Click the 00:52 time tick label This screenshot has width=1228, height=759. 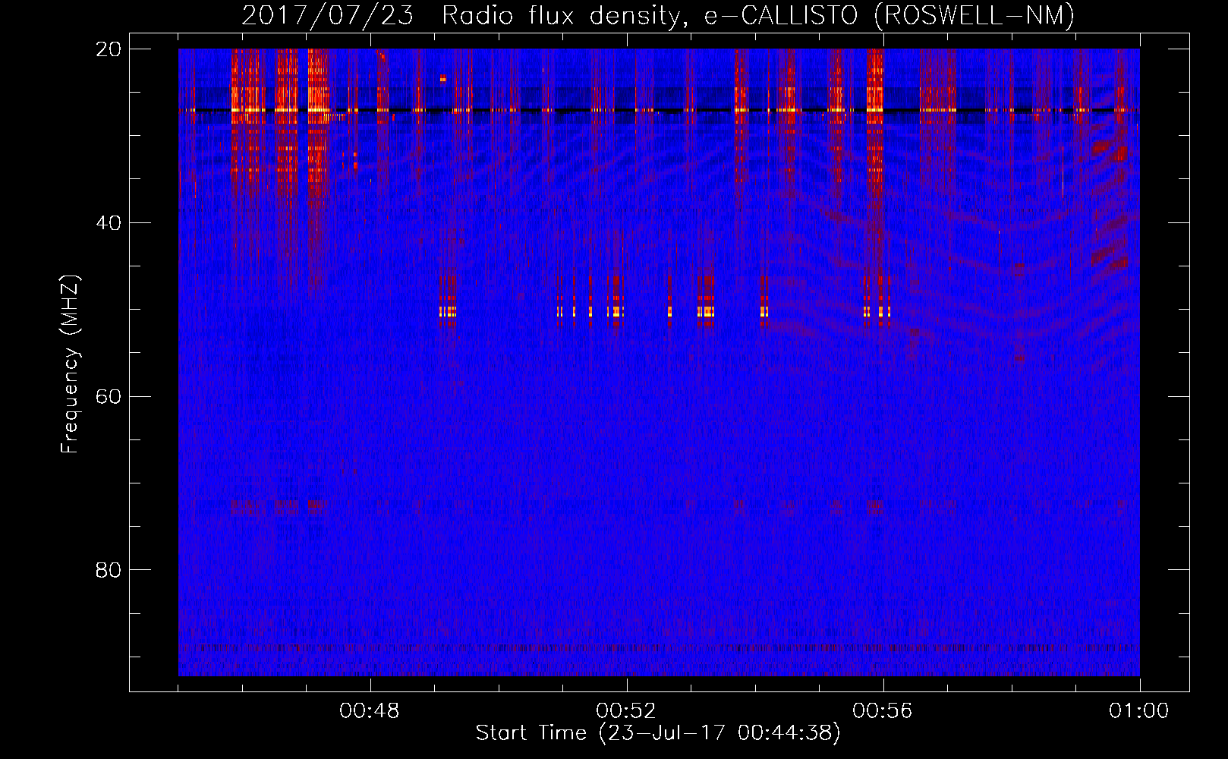[x=626, y=711]
